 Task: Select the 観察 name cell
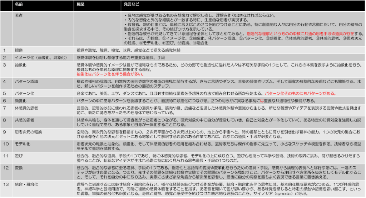point(19,50)
